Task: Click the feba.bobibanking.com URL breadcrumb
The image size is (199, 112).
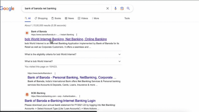Action: (x=54, y=96)
